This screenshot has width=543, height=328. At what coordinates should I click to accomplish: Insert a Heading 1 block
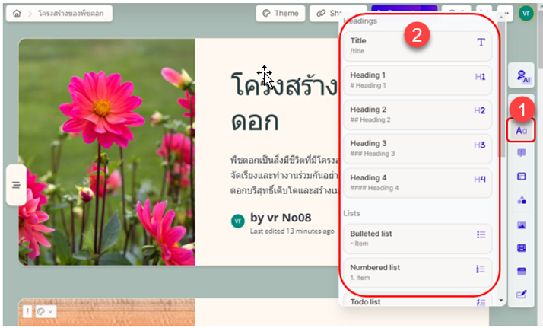(x=418, y=80)
